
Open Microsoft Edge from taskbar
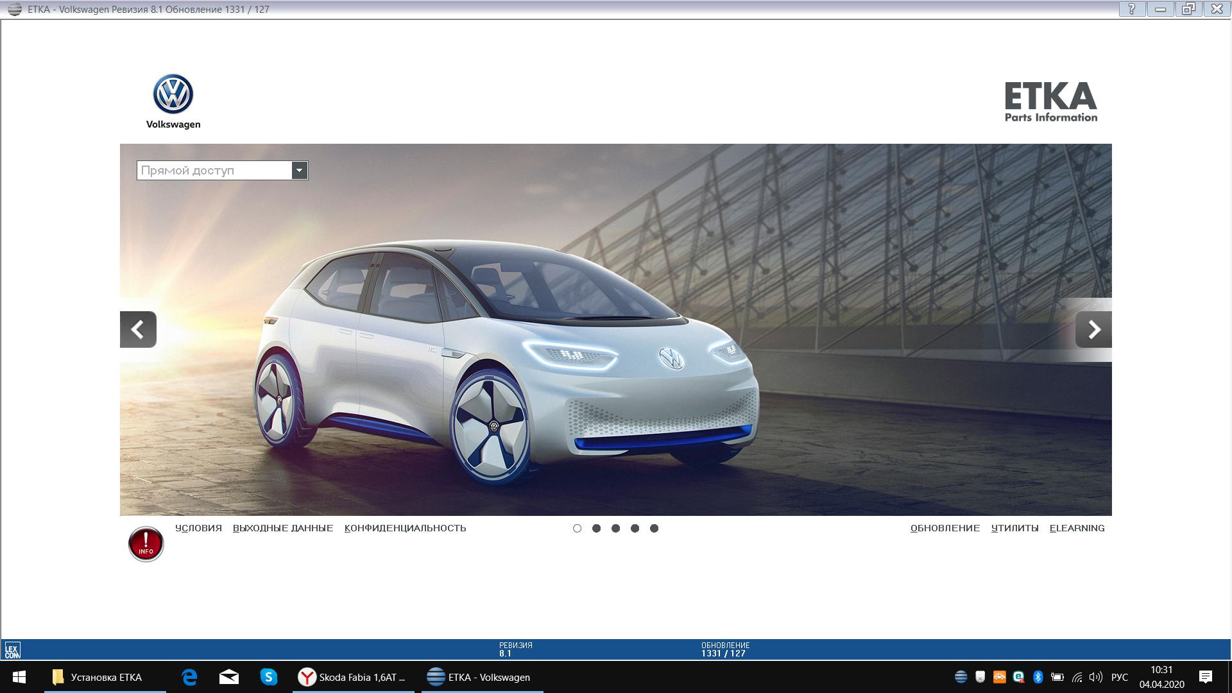tap(189, 677)
